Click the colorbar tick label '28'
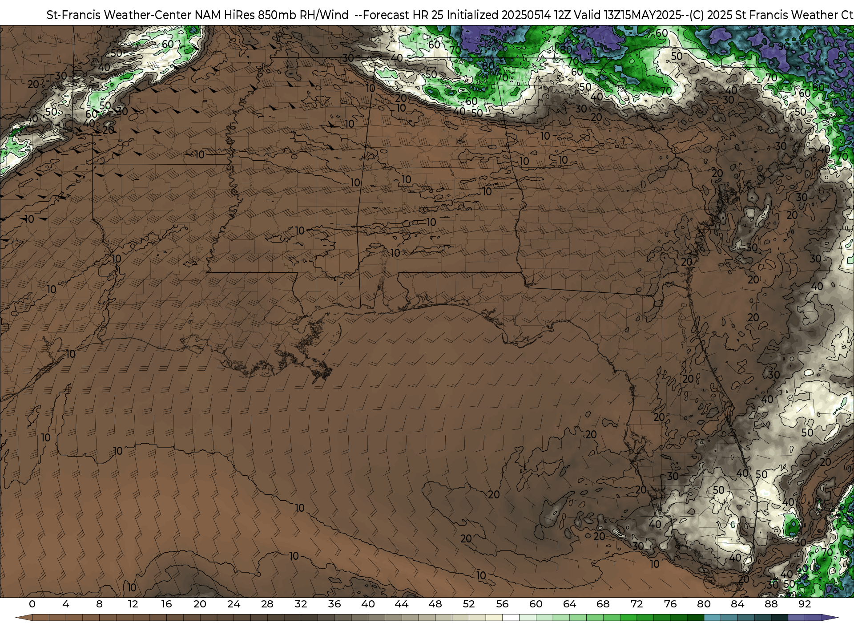The height and width of the screenshot is (623, 854). (267, 604)
